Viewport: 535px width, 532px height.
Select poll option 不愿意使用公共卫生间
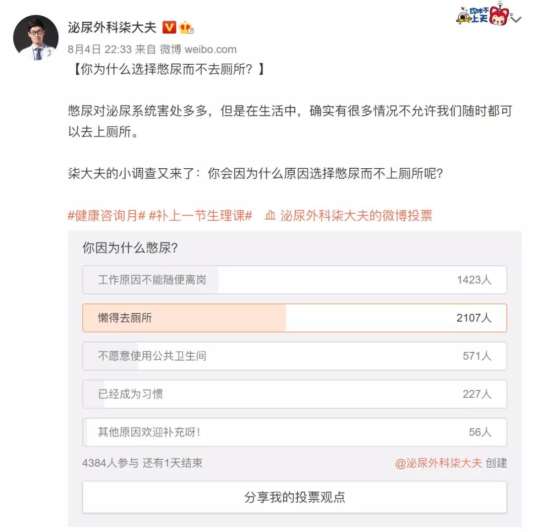(x=295, y=356)
